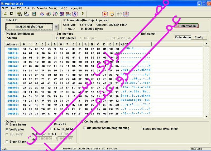
Task: Click hex byte FB at row 000030 column 0
Action: (24, 62)
